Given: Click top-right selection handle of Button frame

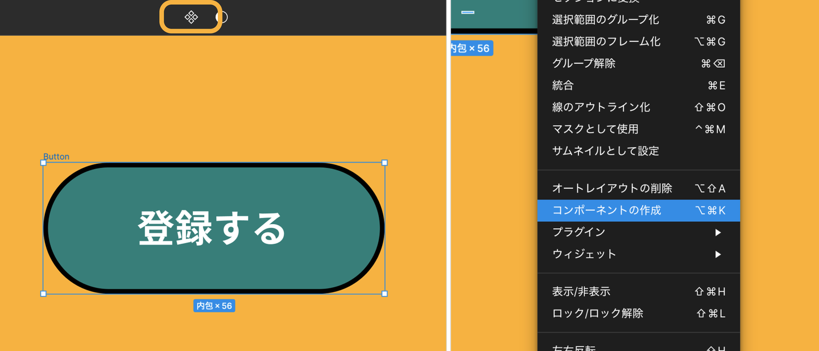Looking at the screenshot, I should (x=384, y=163).
